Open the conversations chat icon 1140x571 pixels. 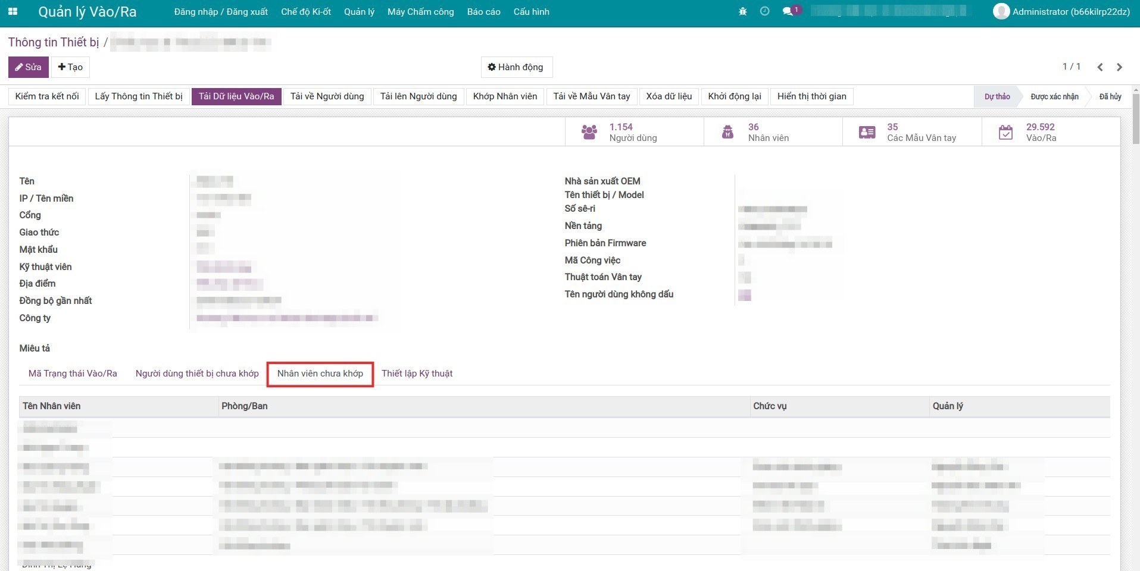[788, 11]
